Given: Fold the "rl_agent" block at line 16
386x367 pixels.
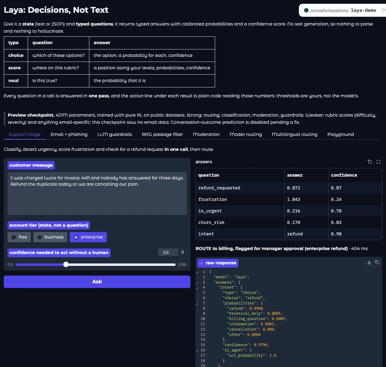Looking at the screenshot, I should (x=197, y=351).
